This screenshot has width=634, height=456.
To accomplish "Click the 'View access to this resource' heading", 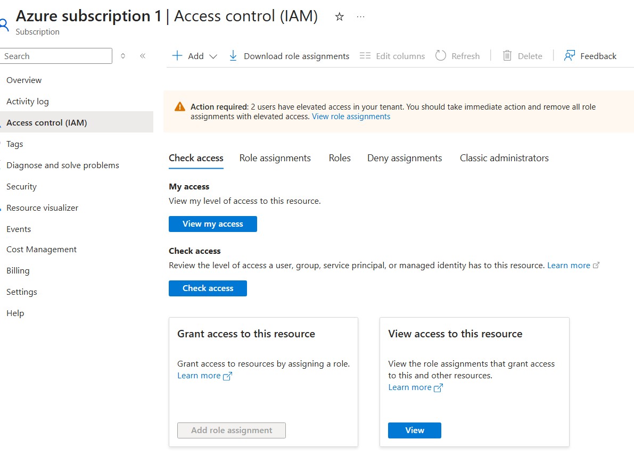I will tap(455, 334).
